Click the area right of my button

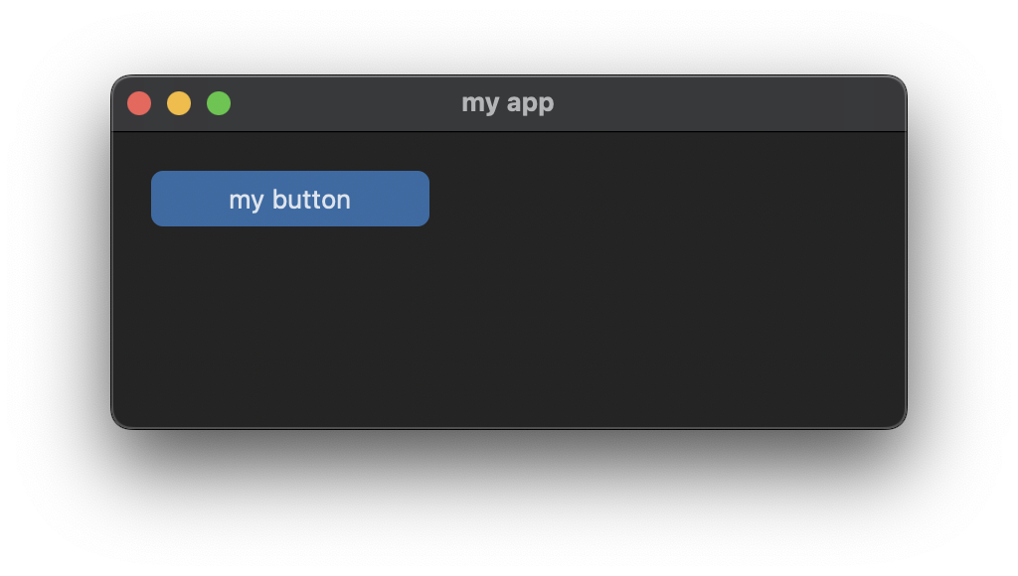[596, 198]
